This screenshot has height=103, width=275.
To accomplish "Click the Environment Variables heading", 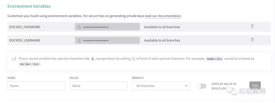I will 29,6.
